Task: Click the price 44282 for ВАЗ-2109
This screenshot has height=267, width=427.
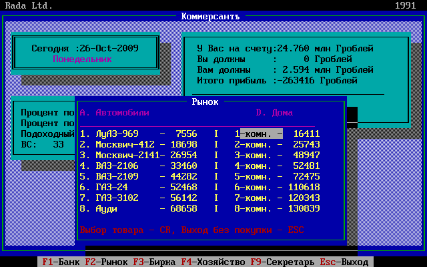Action: point(184,176)
